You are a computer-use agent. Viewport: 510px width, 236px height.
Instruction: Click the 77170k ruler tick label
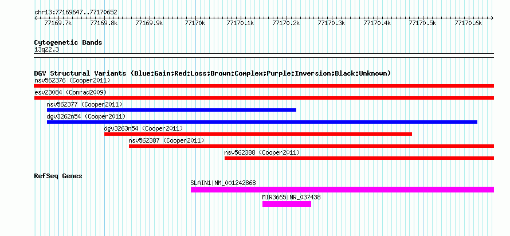click(x=195, y=23)
